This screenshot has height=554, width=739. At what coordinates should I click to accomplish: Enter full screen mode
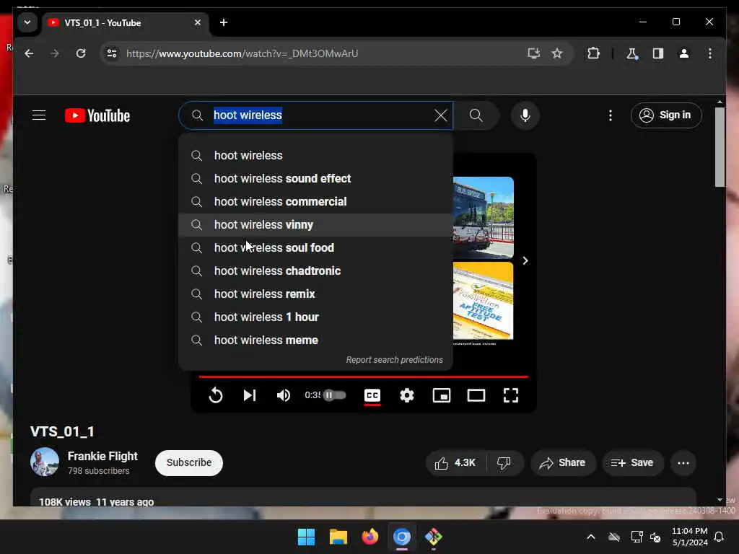(511, 395)
